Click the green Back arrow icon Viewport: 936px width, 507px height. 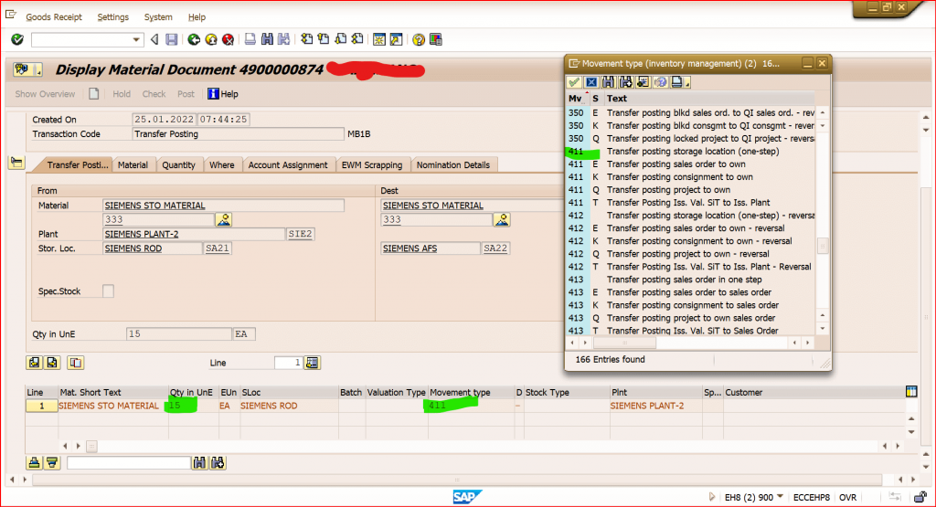pos(194,39)
